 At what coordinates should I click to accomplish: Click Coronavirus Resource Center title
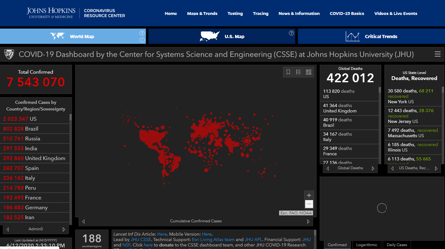click(x=104, y=13)
